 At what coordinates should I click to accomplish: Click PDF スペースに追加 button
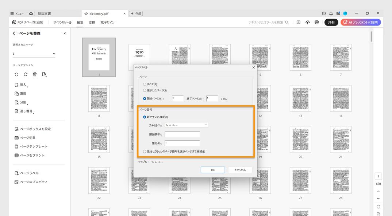click(27, 22)
